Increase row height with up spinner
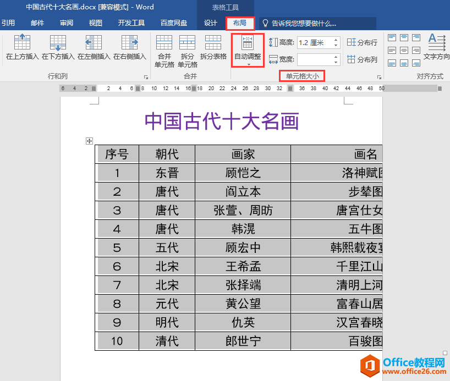Screen dimensions: 450x381 [336, 40]
